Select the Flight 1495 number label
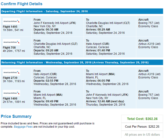This screenshot has width=164, height=138. pos(10,27)
